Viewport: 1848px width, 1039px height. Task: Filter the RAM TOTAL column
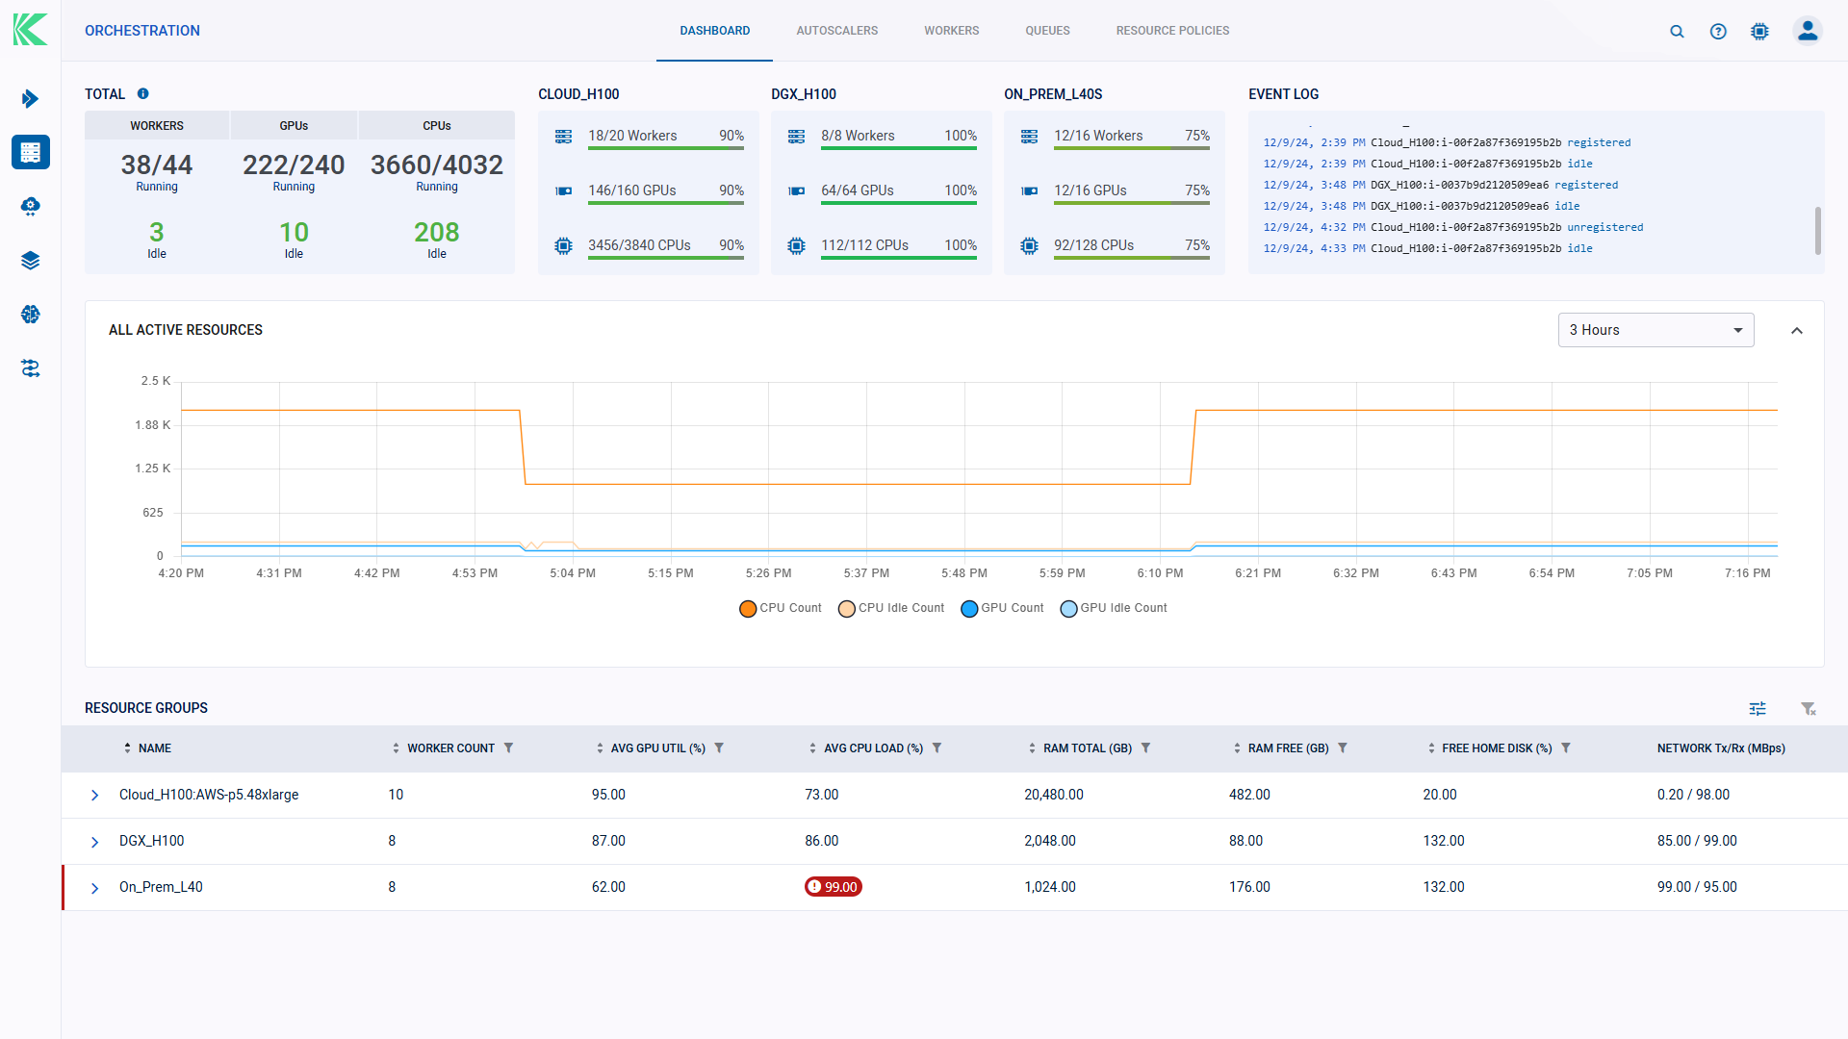pos(1145,748)
